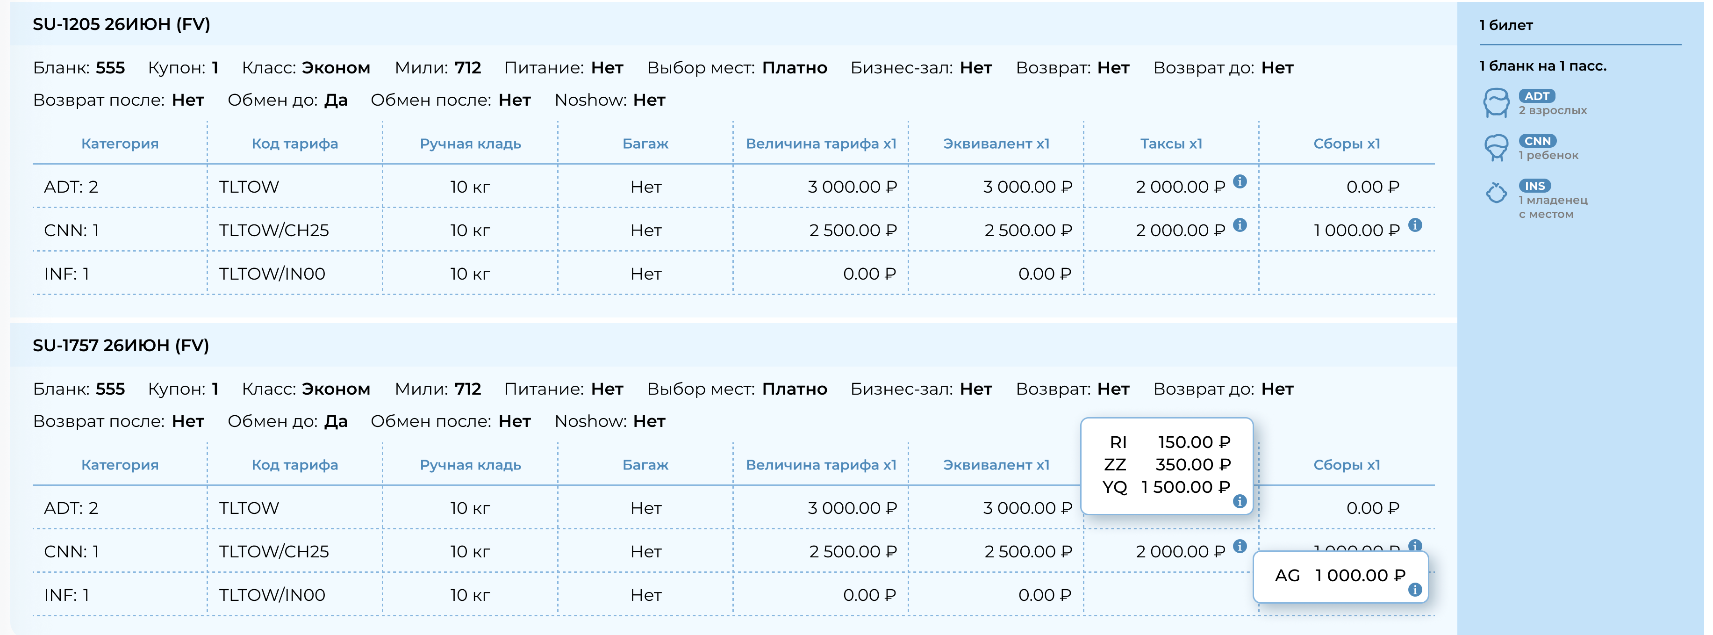Click the adult passenger face icon

tap(1496, 103)
